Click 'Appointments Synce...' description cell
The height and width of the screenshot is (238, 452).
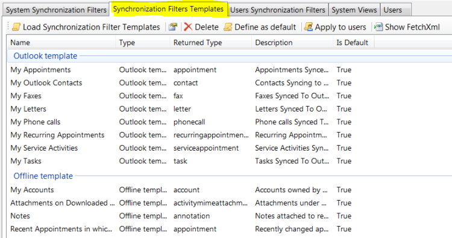click(292, 70)
